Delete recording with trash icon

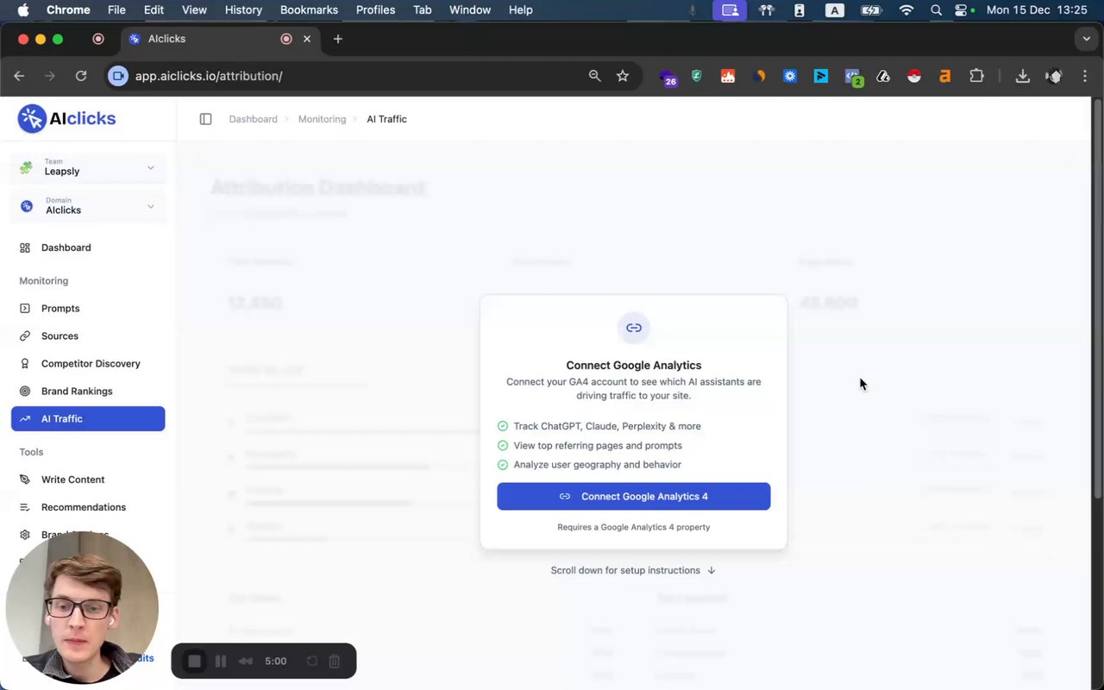pyautogui.click(x=335, y=661)
